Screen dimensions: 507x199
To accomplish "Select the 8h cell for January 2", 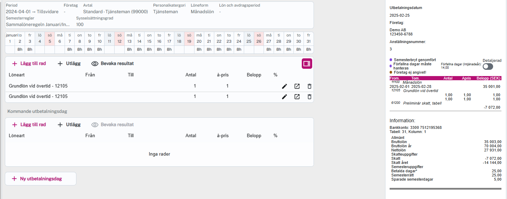I will (20, 49).
